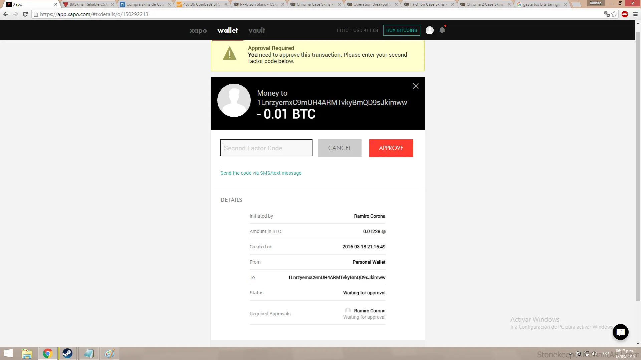Open the Adblock Plus extension icon

pyautogui.click(x=625, y=14)
